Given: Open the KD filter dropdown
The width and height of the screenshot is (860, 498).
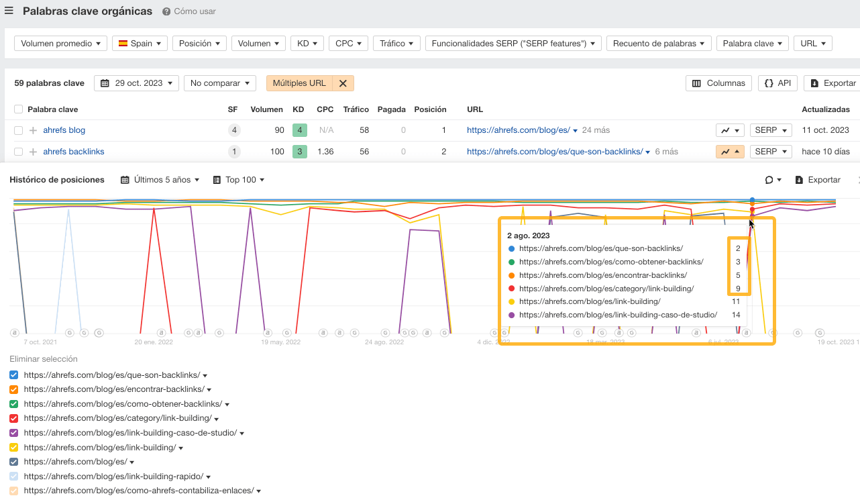Looking at the screenshot, I should [x=307, y=43].
